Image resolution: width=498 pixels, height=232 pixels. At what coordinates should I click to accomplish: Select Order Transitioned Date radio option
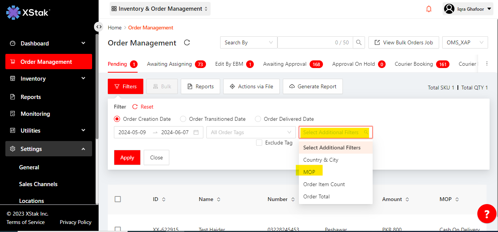[x=183, y=119]
